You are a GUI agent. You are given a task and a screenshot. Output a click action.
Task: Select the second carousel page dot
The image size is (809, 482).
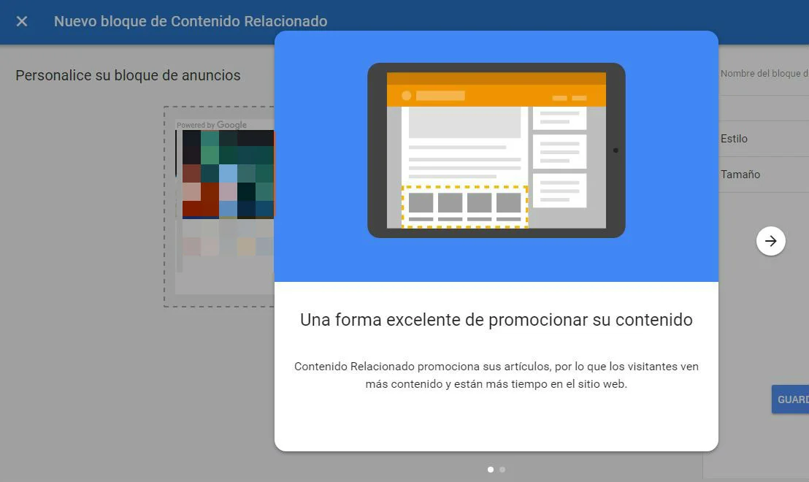(x=502, y=470)
